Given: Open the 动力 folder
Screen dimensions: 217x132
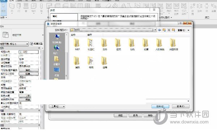Looking at the screenshot, I should coord(105,44).
